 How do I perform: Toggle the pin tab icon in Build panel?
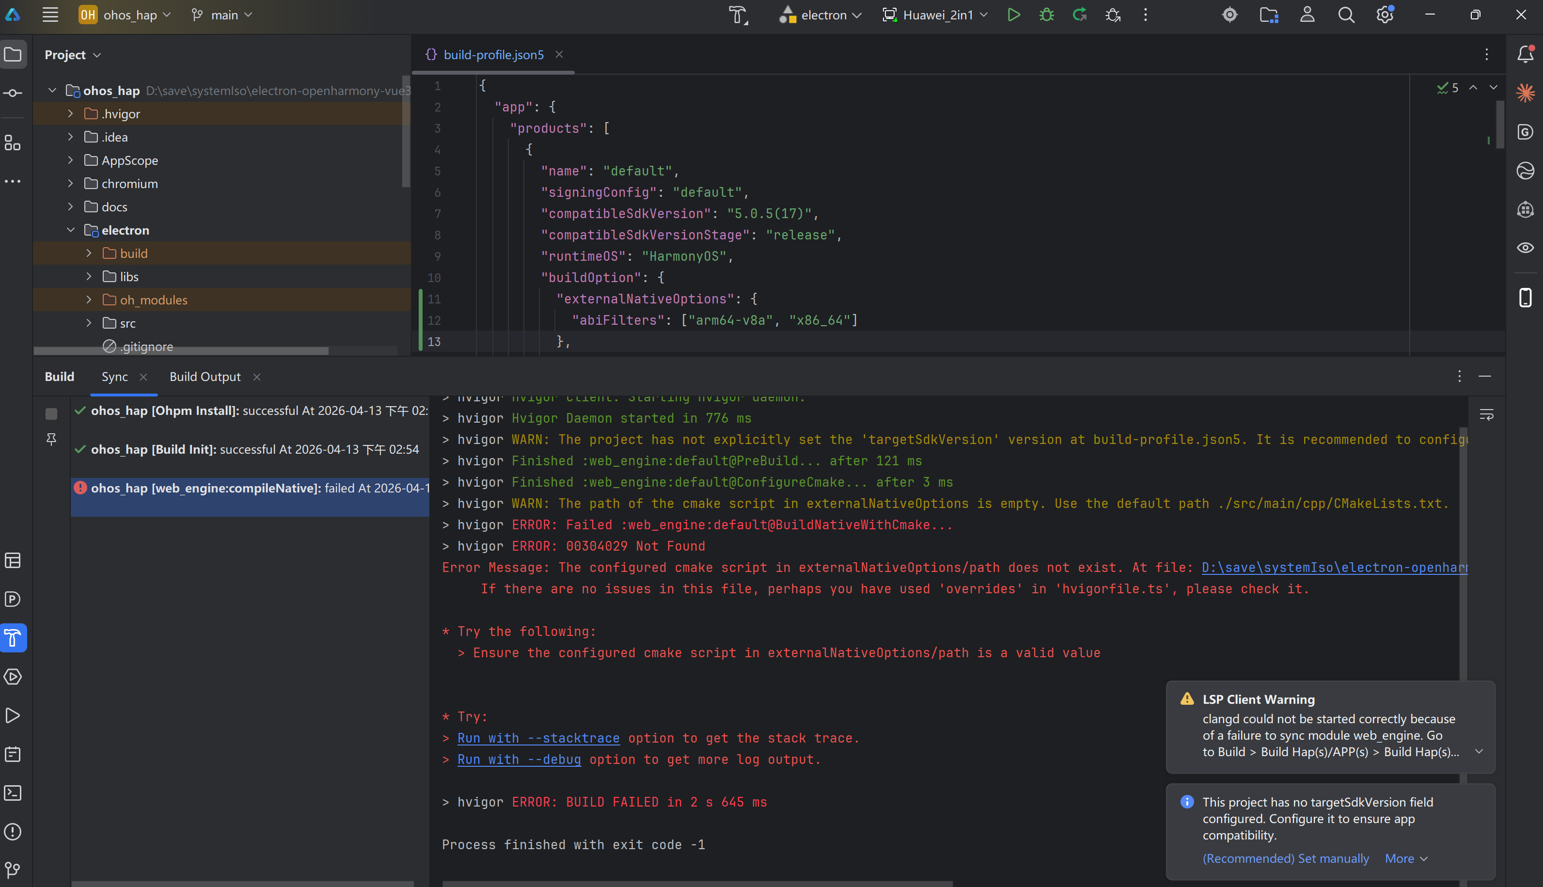(x=51, y=439)
